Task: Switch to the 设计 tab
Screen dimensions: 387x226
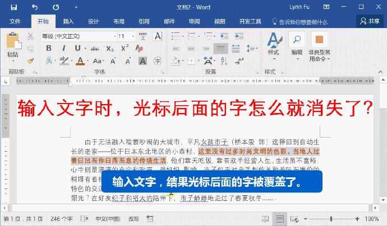Action: [94, 21]
